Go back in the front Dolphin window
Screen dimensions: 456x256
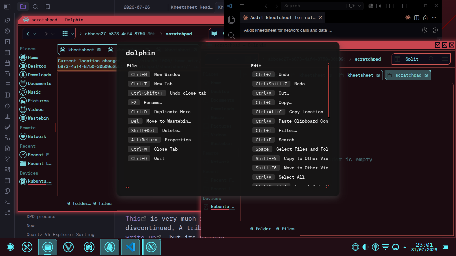click(28, 34)
